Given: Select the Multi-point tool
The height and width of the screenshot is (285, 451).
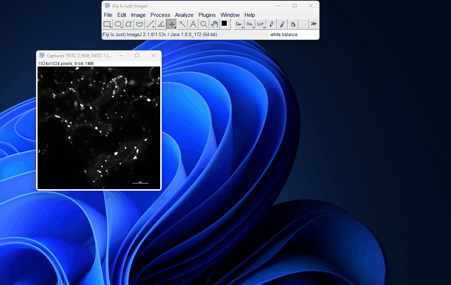Looking at the screenshot, I should point(172,24).
